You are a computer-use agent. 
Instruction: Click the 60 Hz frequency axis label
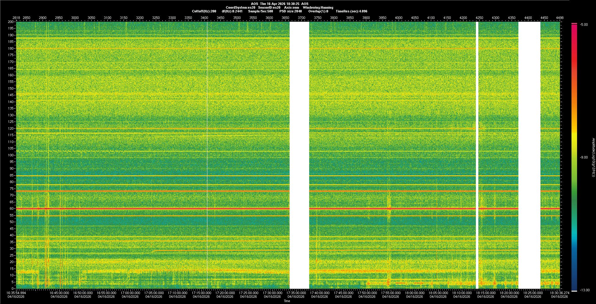point(11,209)
